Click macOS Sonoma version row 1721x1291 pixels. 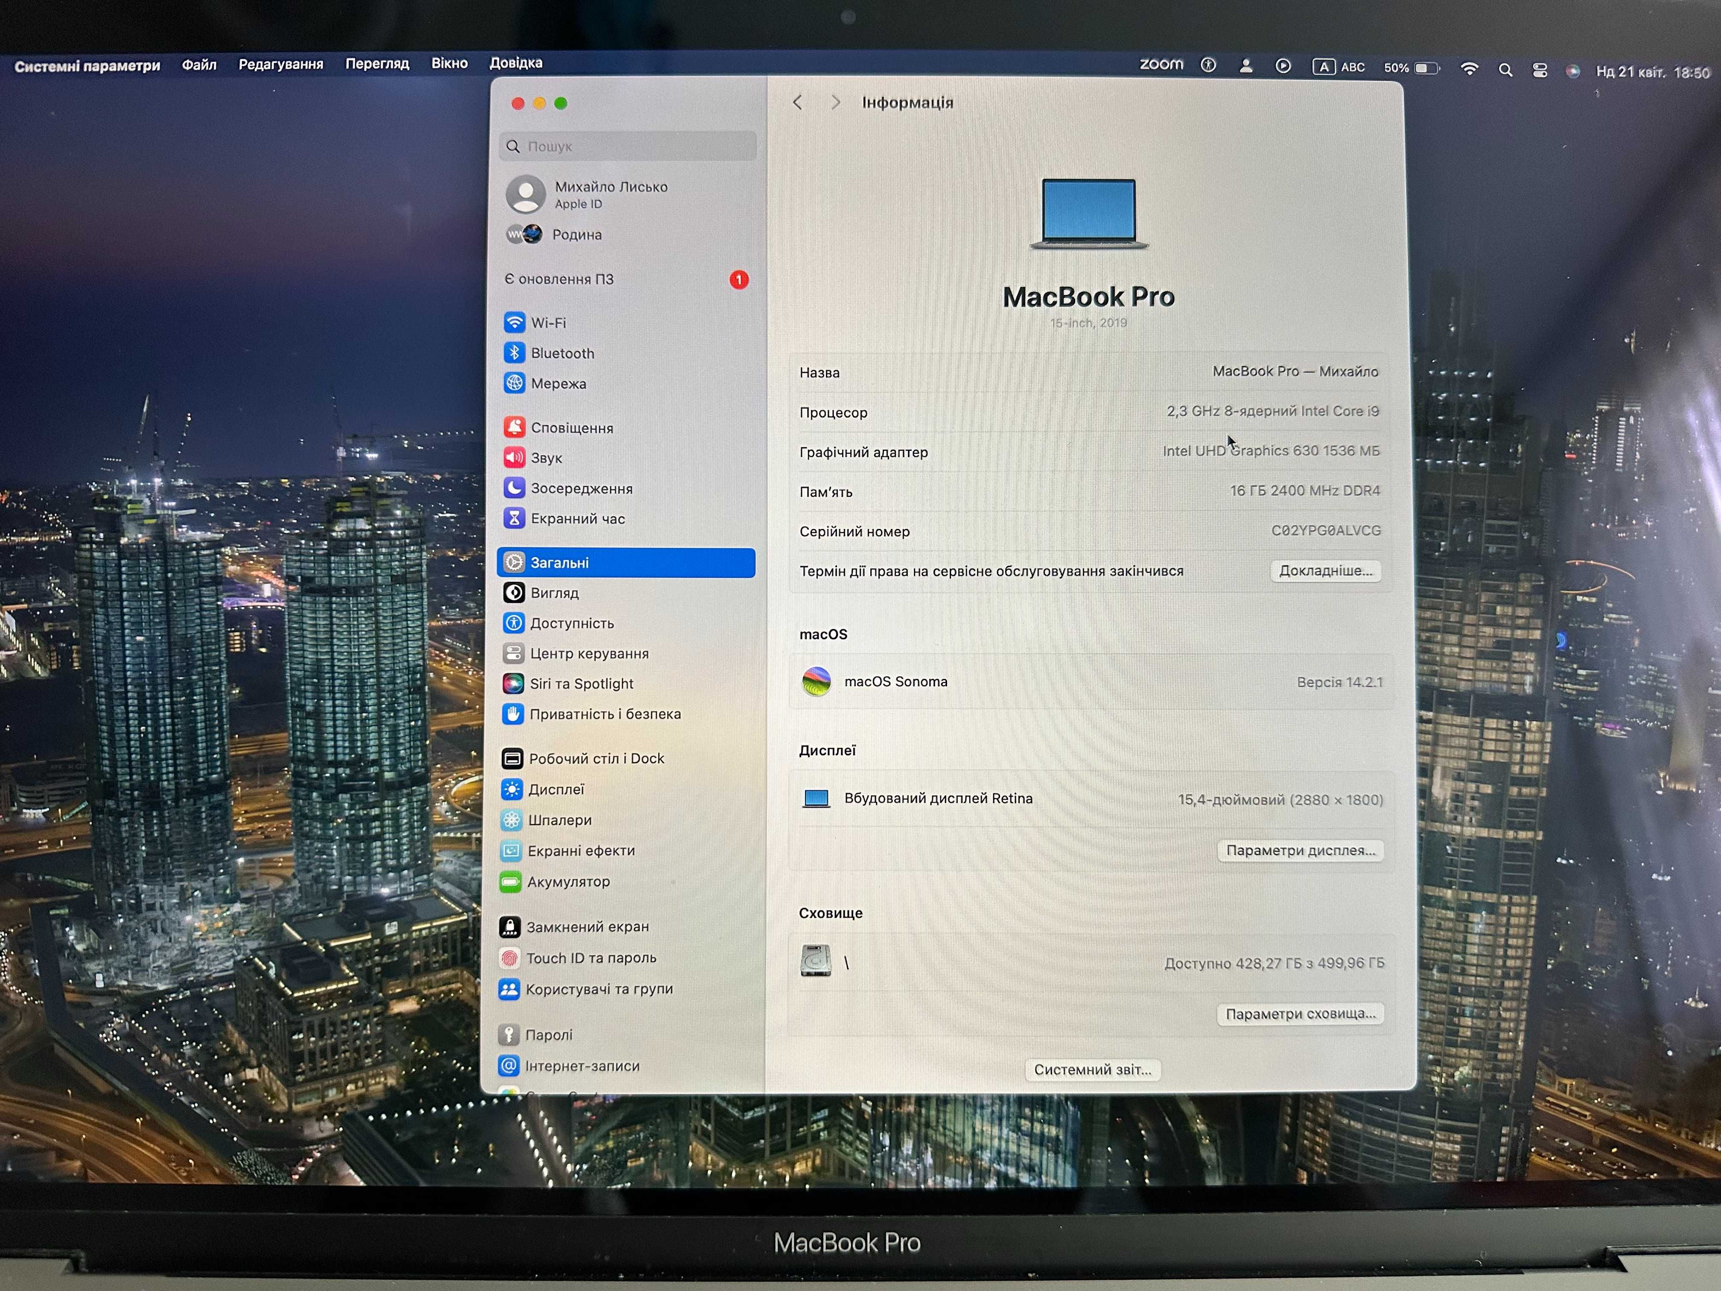[1091, 682]
